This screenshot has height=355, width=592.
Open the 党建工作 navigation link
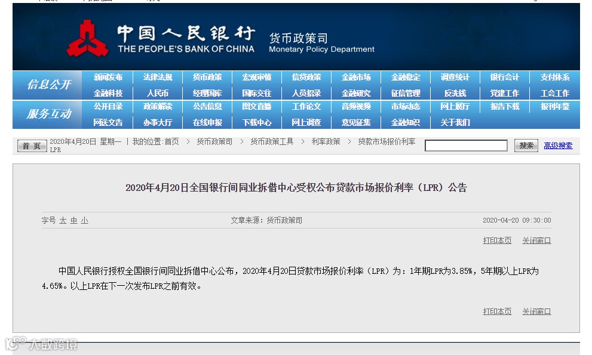click(x=505, y=93)
